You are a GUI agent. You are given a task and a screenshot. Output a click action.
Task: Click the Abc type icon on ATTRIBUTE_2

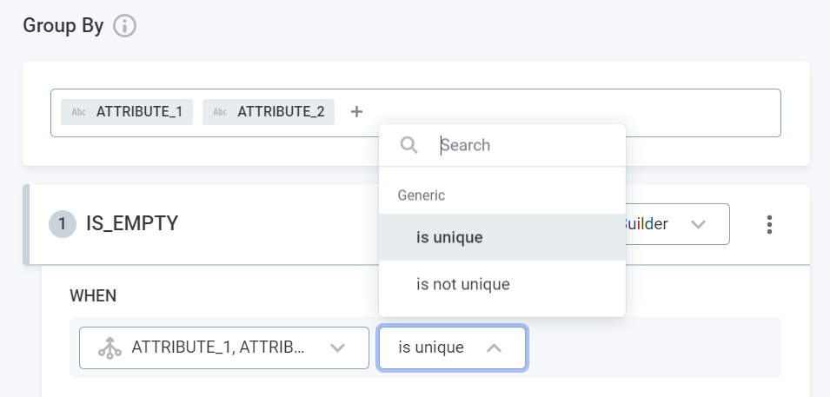(220, 112)
